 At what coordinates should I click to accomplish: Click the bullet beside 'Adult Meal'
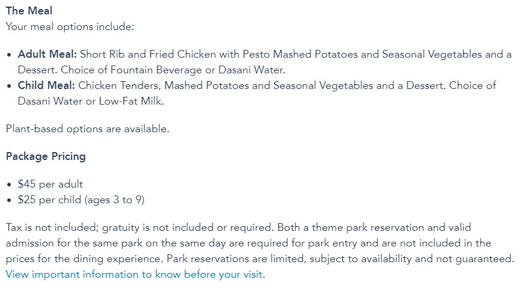pos(9,55)
